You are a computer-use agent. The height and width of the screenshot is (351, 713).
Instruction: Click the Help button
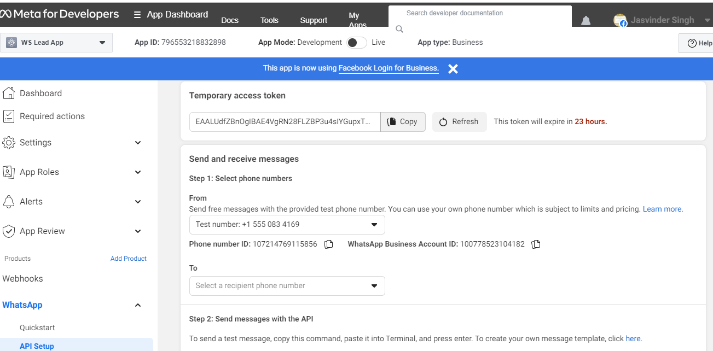[696, 43]
